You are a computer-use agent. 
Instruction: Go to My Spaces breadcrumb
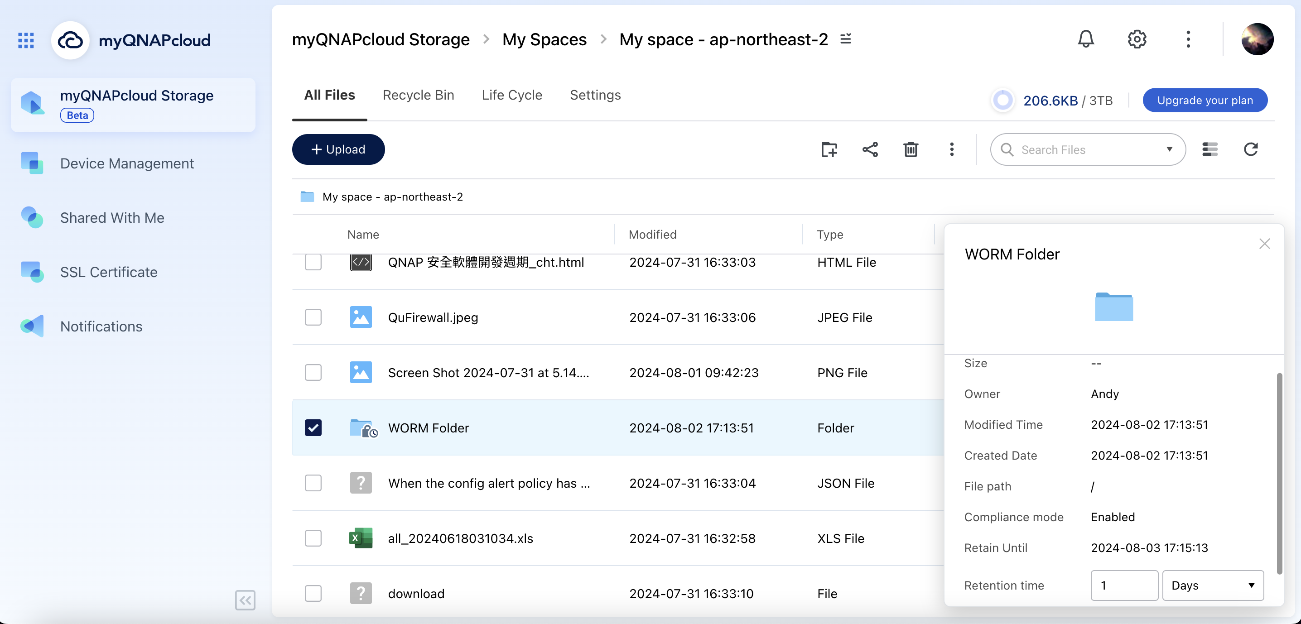[x=544, y=39]
